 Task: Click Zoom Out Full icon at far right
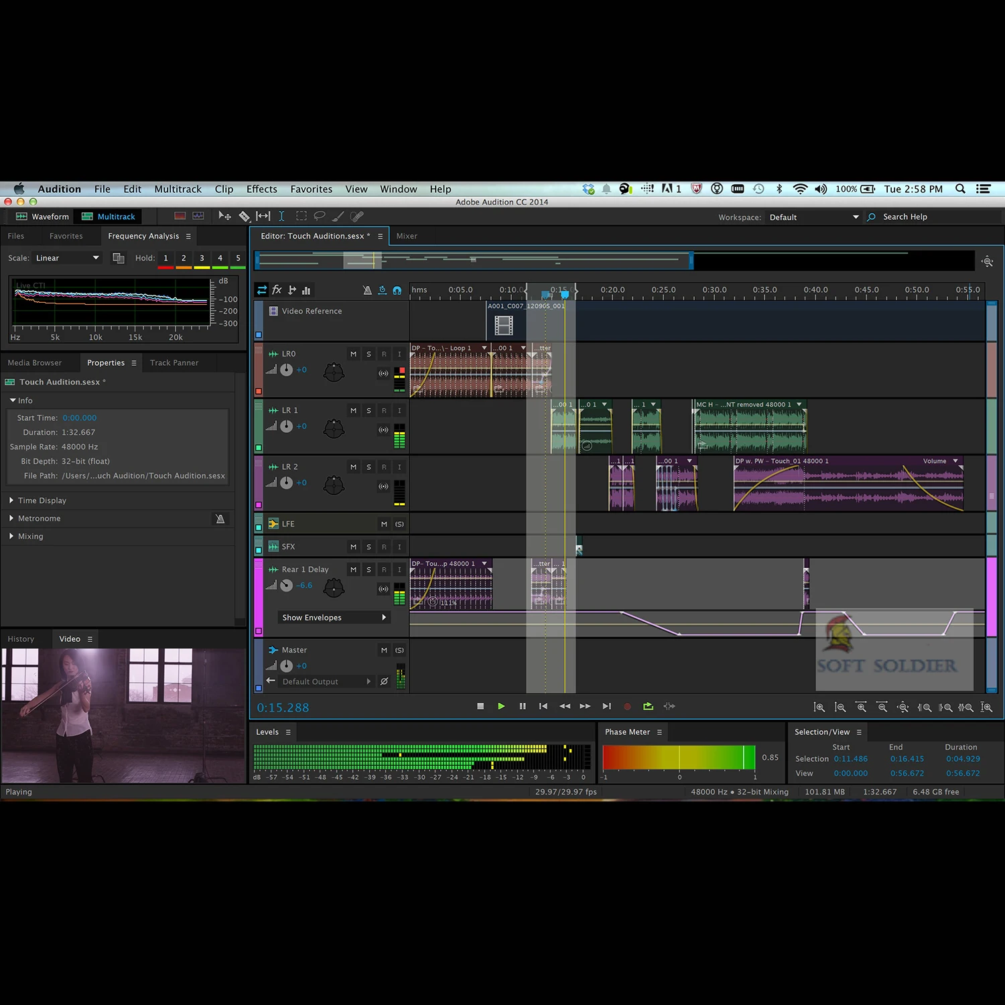[986, 707]
